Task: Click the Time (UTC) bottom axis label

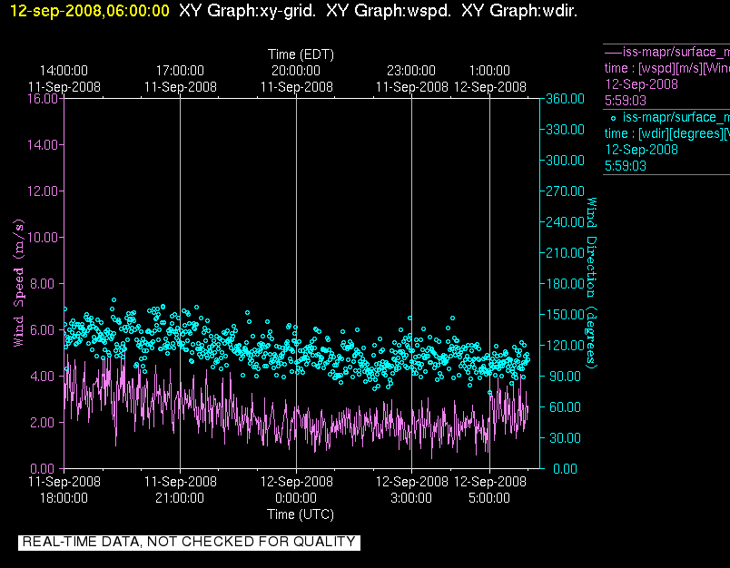Action: click(301, 514)
